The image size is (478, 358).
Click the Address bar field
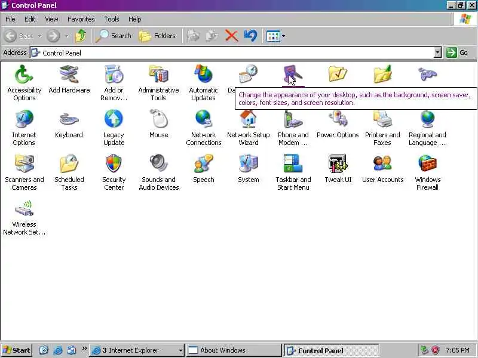(235, 53)
